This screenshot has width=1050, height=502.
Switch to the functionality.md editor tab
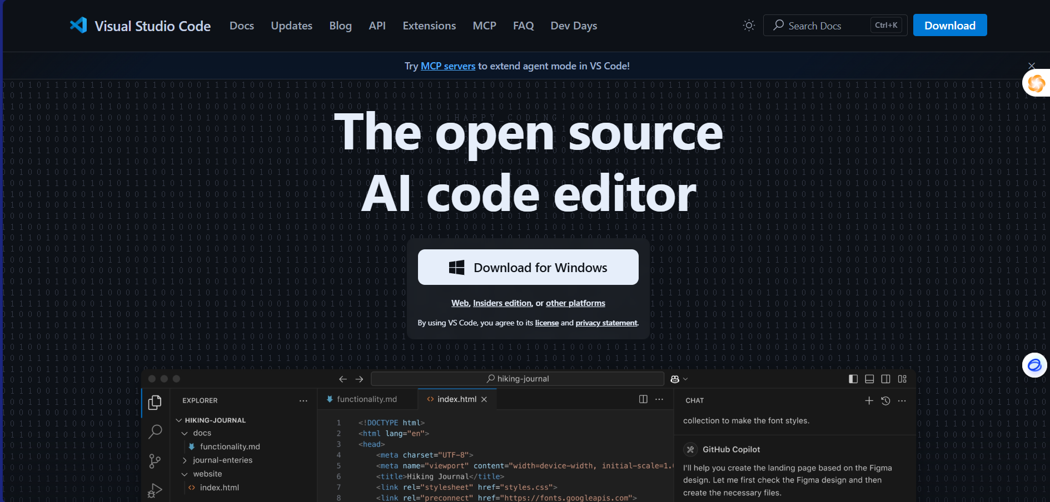point(367,399)
